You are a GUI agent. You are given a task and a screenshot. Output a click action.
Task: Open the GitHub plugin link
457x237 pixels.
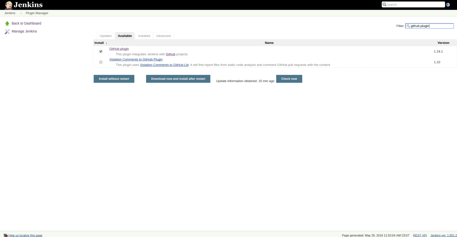[119, 49]
